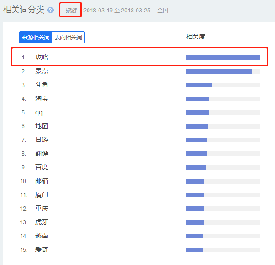Click the related word 攻略
275x265 pixels.
[42, 58]
